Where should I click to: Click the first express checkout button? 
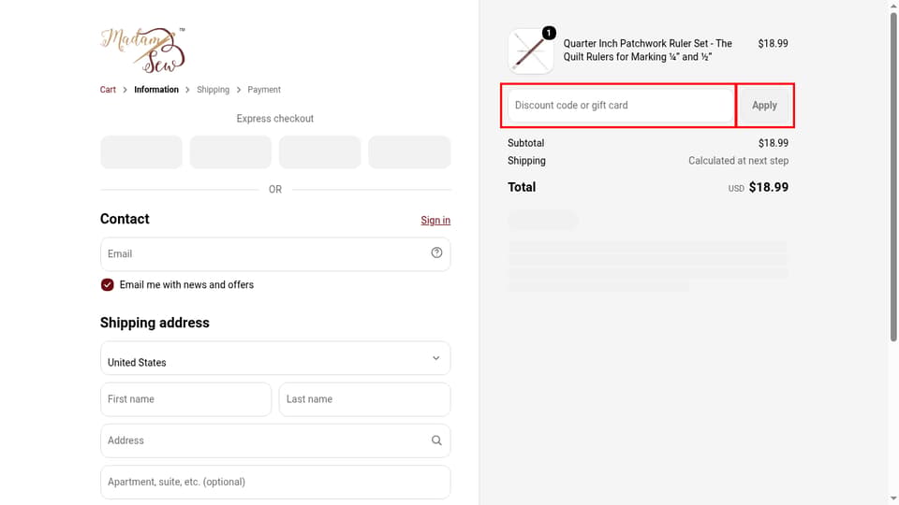pos(141,152)
